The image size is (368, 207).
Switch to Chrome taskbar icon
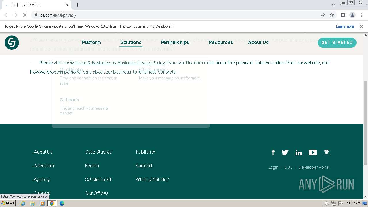coord(52,203)
